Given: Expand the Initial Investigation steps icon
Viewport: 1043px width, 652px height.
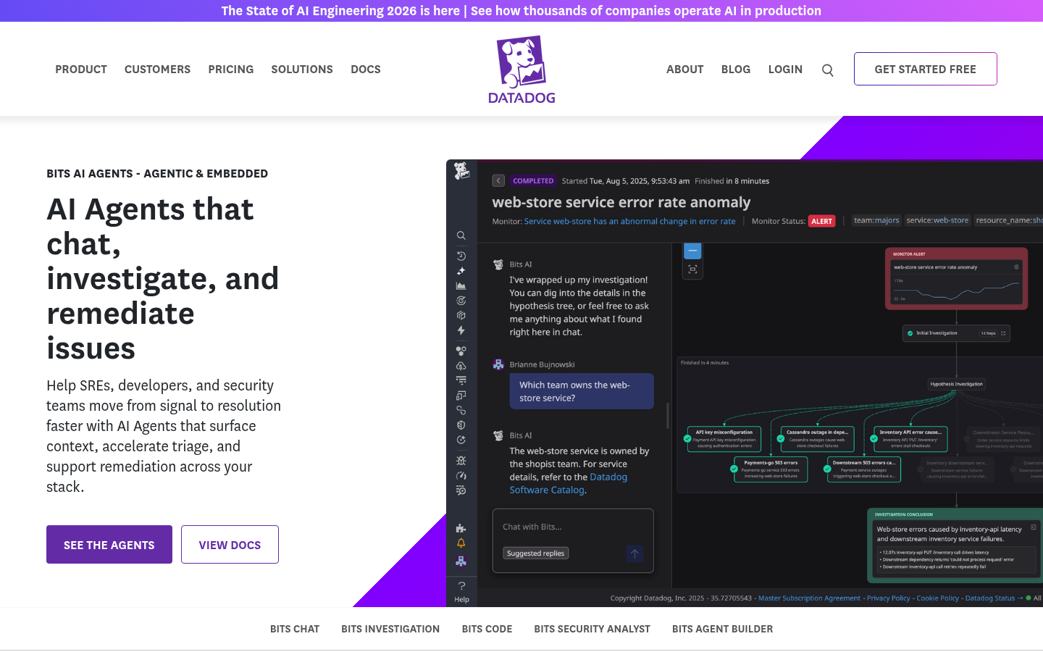Looking at the screenshot, I should tap(1003, 333).
